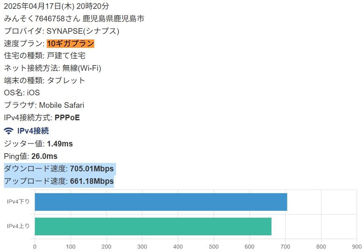The width and height of the screenshot is (363, 251).
Task: Click the highlighted アップロード速度 661.18Mbps line
Action: point(59,181)
